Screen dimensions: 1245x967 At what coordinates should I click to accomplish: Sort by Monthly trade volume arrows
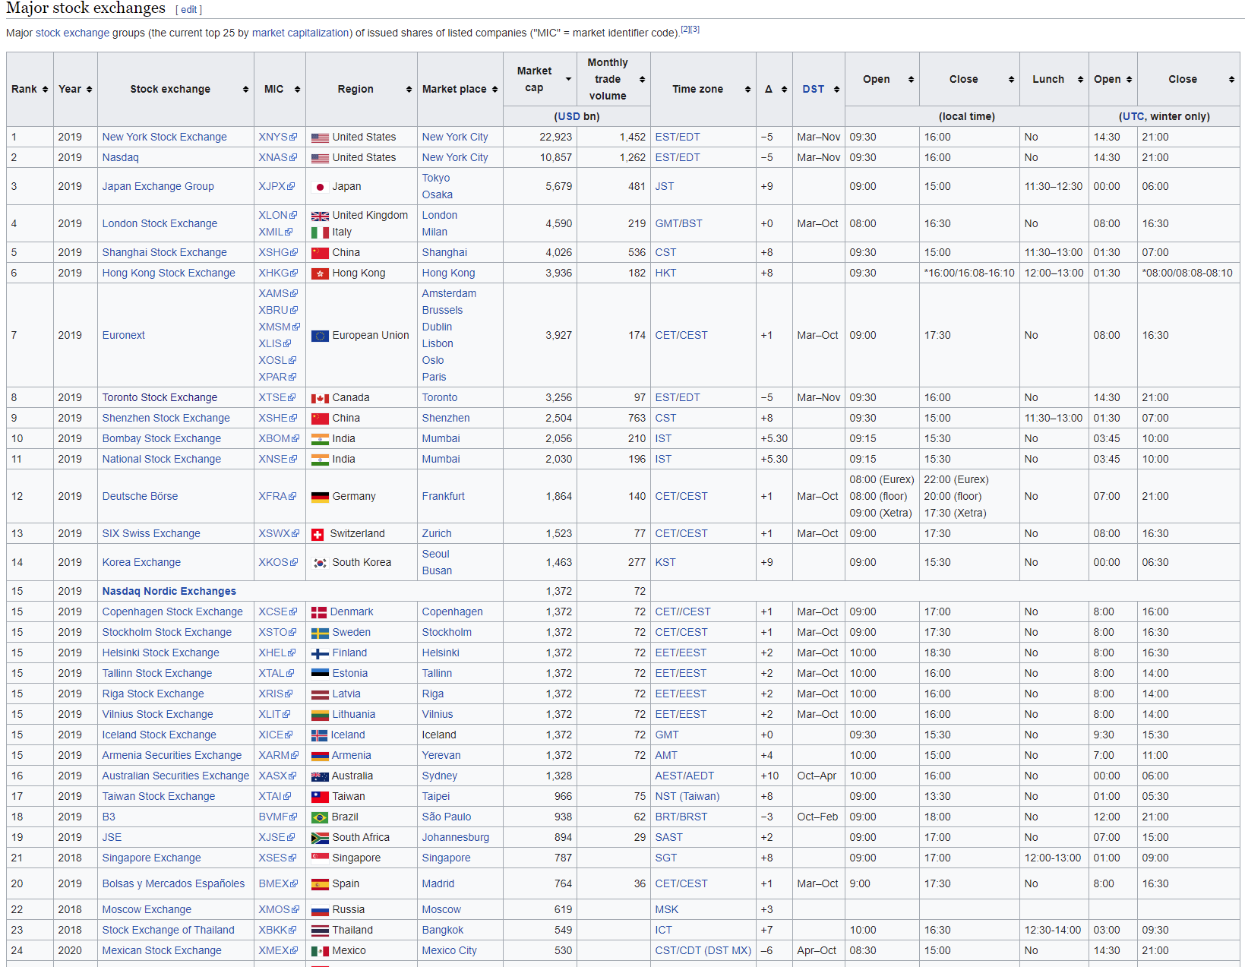642,79
